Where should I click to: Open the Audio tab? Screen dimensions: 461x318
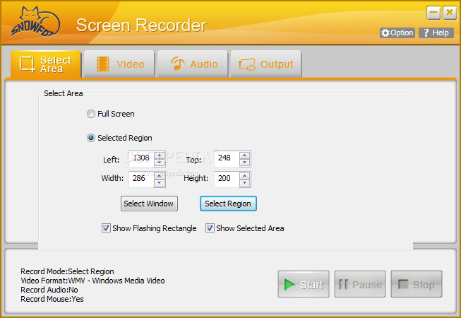click(193, 64)
